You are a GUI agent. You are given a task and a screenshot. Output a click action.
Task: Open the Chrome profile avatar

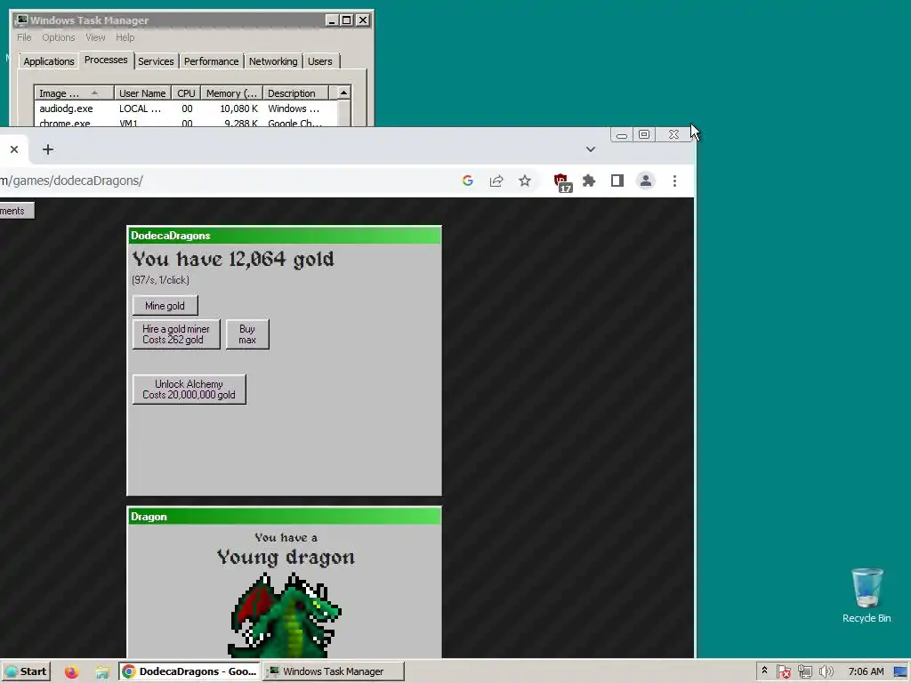pos(646,181)
